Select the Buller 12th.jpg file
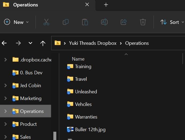 coord(90,130)
